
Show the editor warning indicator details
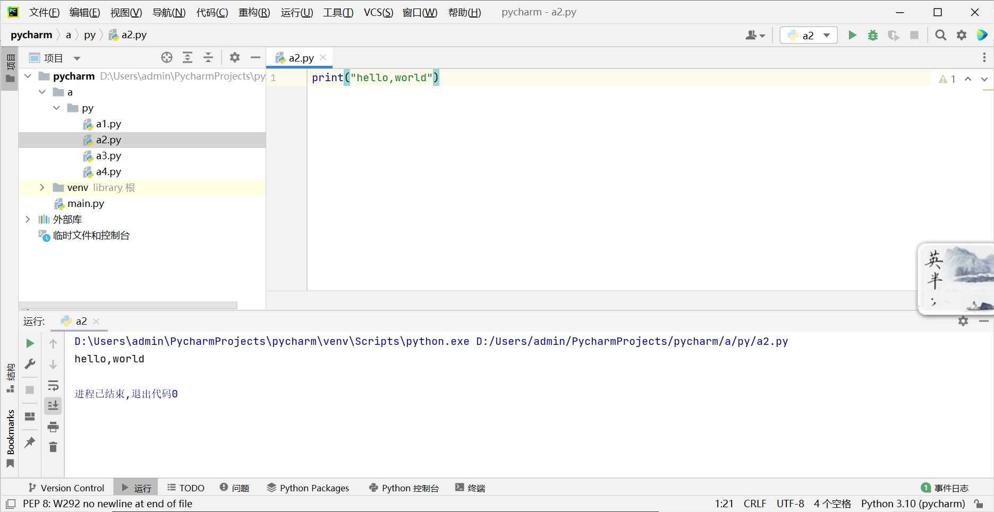pos(947,79)
